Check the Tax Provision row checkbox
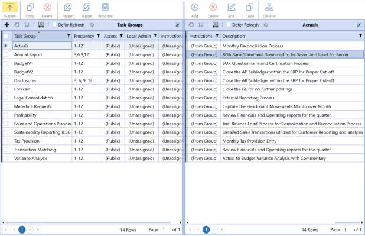The image size is (365, 236). pos(6,141)
